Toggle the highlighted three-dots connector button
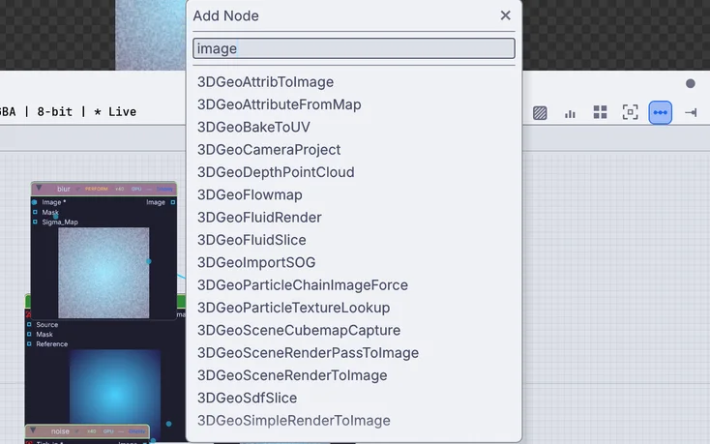The height and width of the screenshot is (444, 710). pos(661,112)
